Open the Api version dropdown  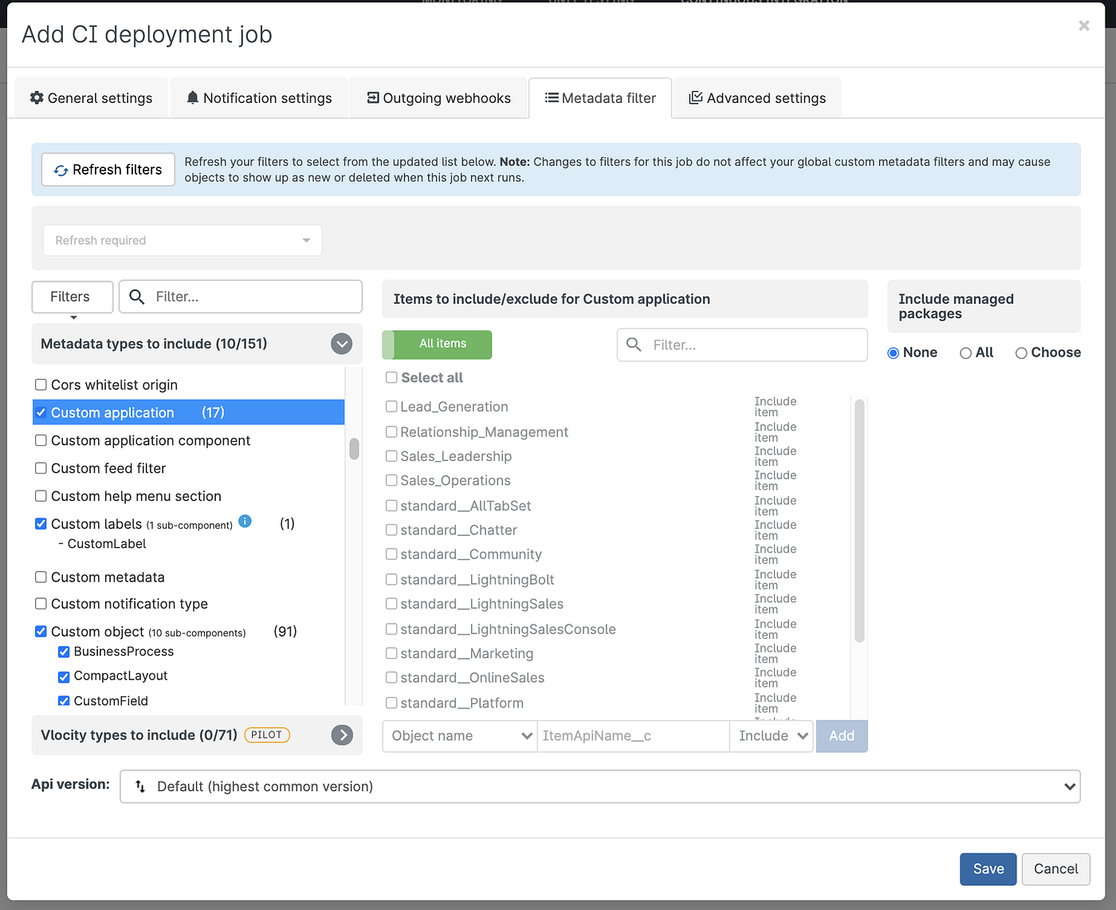tap(1070, 786)
